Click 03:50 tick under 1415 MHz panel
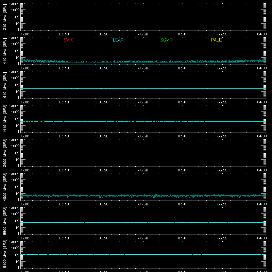 [x=222, y=136]
